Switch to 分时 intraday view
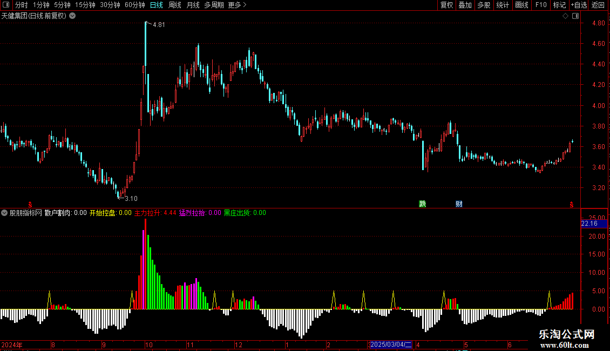The width and height of the screenshot is (610, 351). [x=22, y=5]
